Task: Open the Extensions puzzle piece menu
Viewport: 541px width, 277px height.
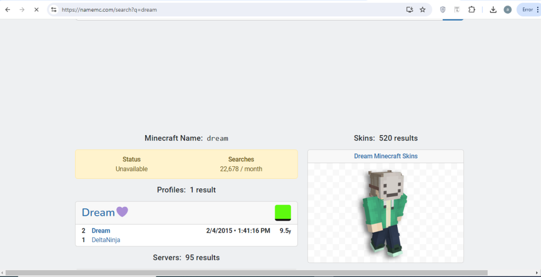Action: pos(472,9)
